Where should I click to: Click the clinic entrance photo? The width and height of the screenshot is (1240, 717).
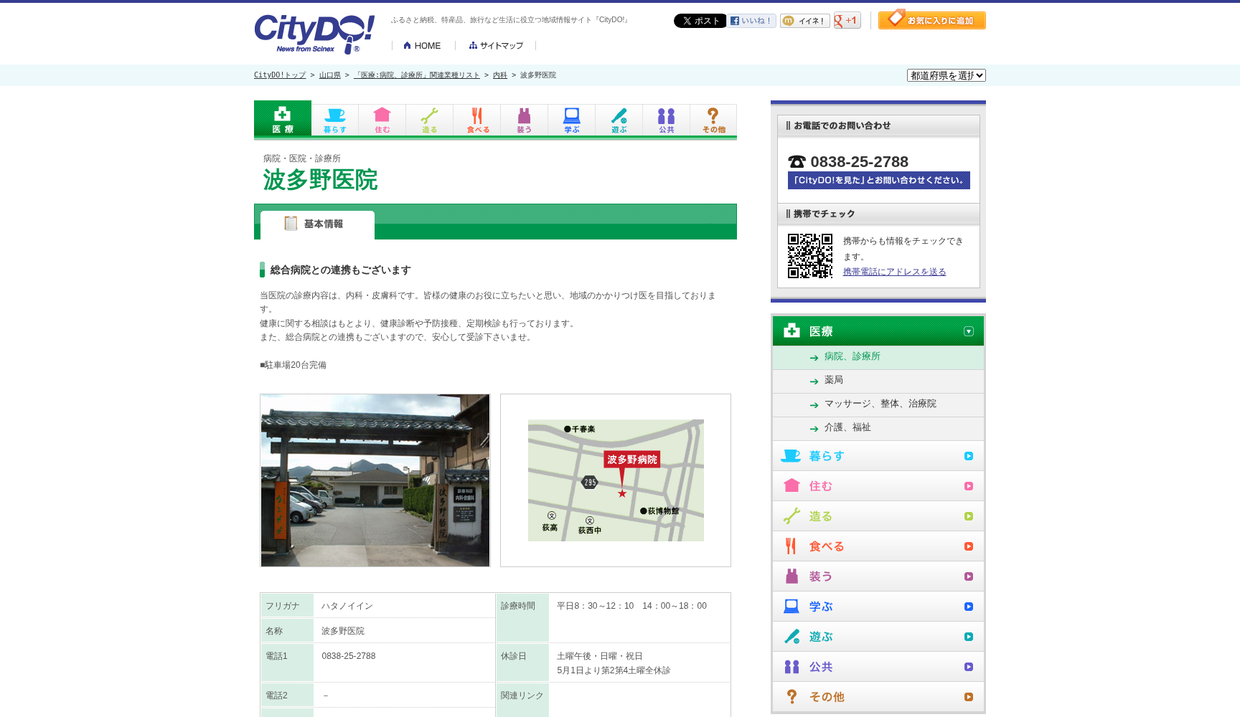click(x=374, y=480)
